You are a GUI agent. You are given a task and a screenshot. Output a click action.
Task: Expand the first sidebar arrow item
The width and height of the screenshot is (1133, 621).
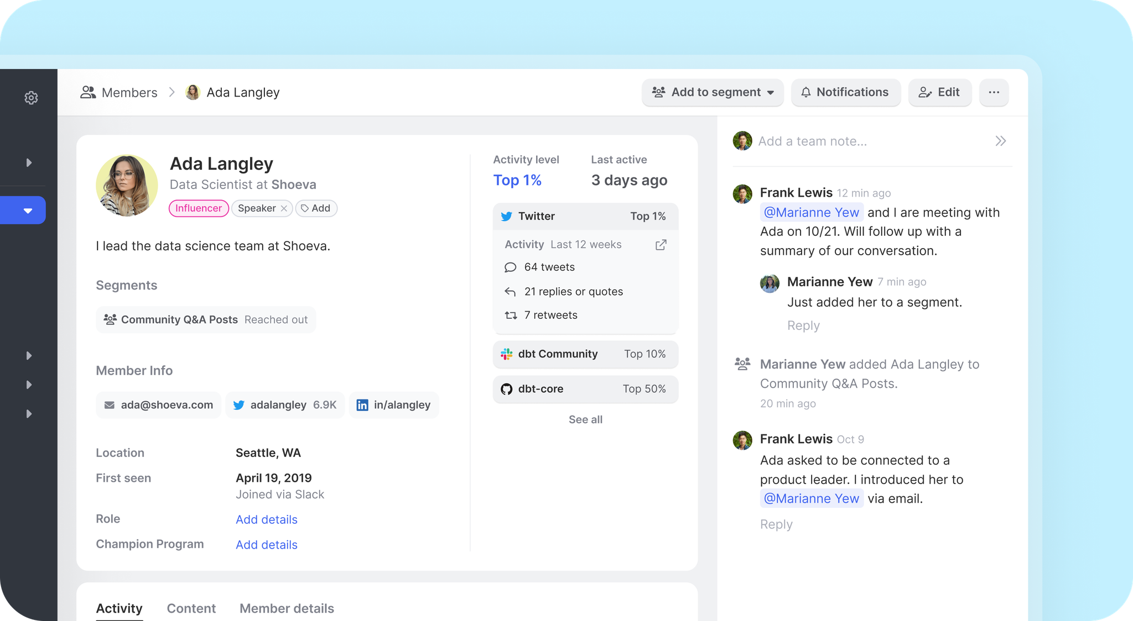29,162
